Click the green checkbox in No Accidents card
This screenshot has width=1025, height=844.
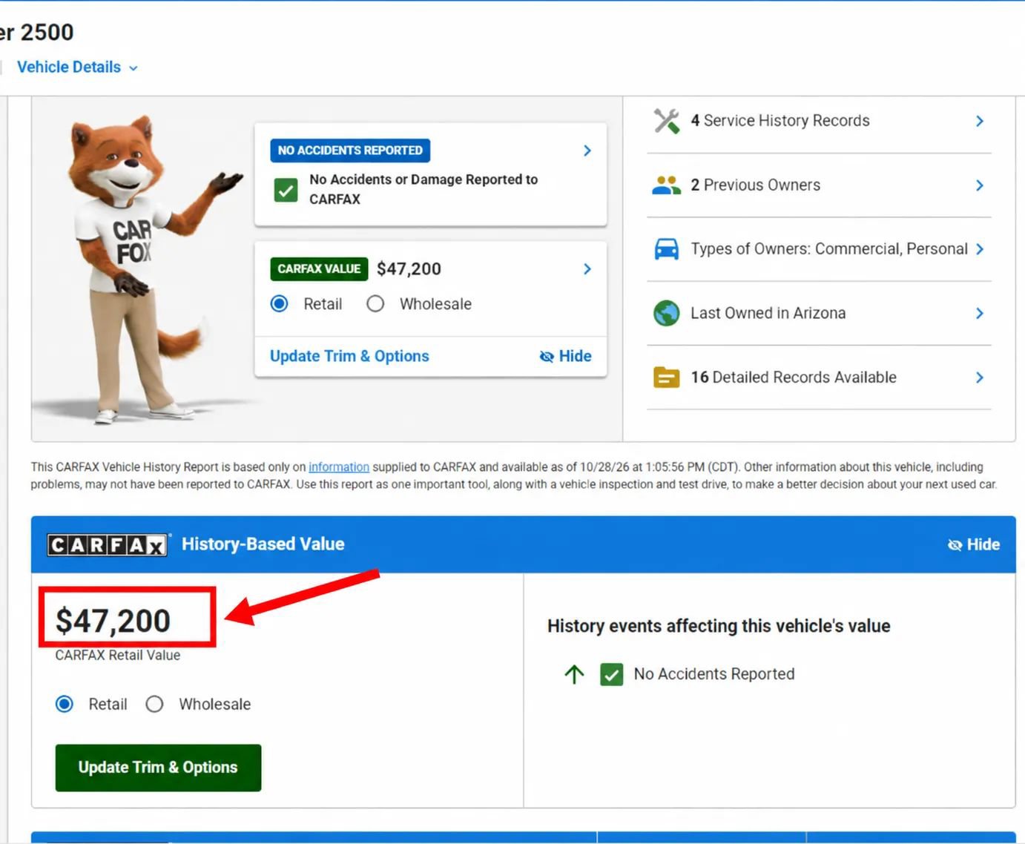coord(286,190)
